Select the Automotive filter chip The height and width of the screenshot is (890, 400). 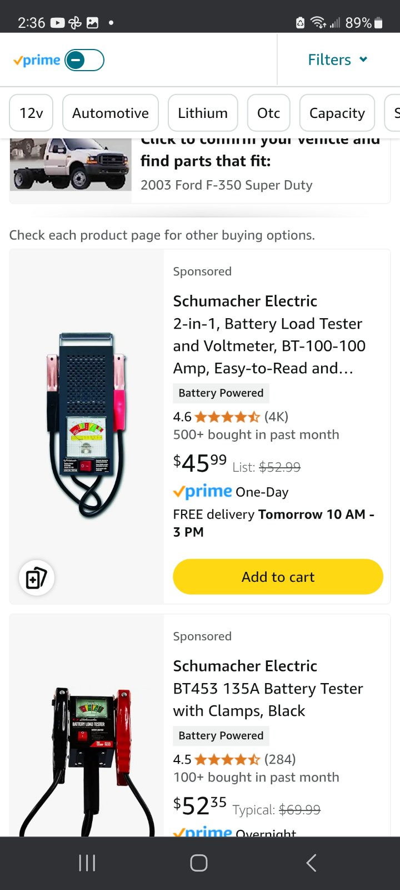[x=111, y=113]
